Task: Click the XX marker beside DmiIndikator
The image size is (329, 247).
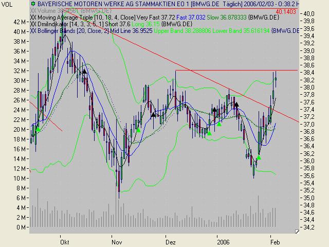Action: coord(33,24)
